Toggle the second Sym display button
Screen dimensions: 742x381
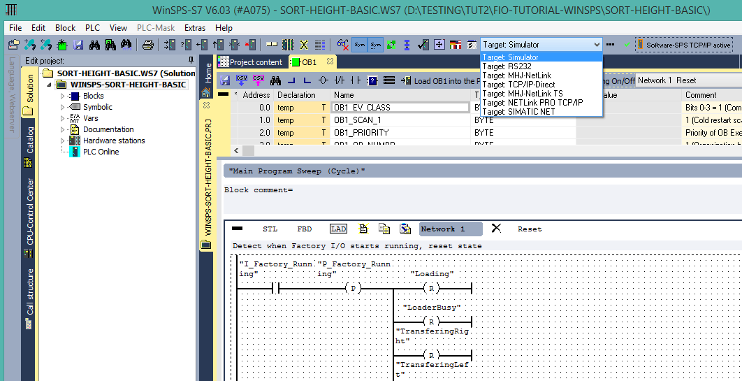[x=376, y=45]
